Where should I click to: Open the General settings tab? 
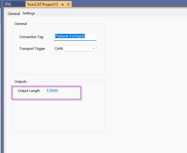(x=14, y=14)
